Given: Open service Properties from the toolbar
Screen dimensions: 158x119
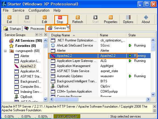Looking at the screenshot, I should click(x=111, y=19).
